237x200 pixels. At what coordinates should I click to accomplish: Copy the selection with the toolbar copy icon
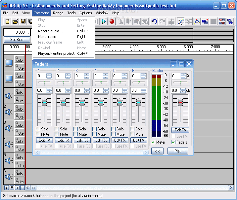[x=129, y=21]
